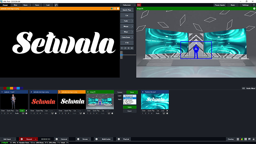
Task: Expand the Merge transition dropdown arrow
Action: coord(132,26)
